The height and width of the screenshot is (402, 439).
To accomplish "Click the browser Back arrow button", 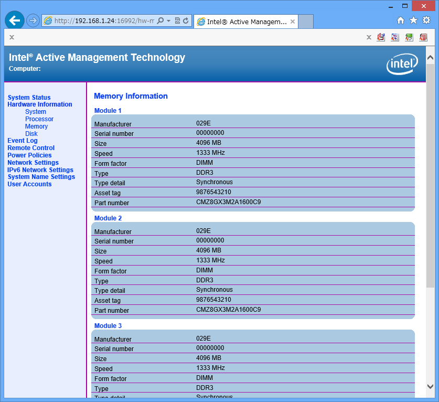I will [x=14, y=20].
